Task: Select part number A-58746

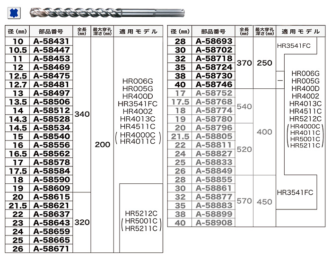Action: tap(214, 85)
